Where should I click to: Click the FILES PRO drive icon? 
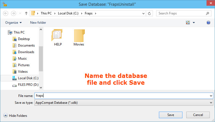tap(14, 86)
